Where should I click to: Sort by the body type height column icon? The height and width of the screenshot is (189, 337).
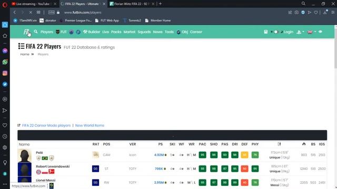pos(279,144)
